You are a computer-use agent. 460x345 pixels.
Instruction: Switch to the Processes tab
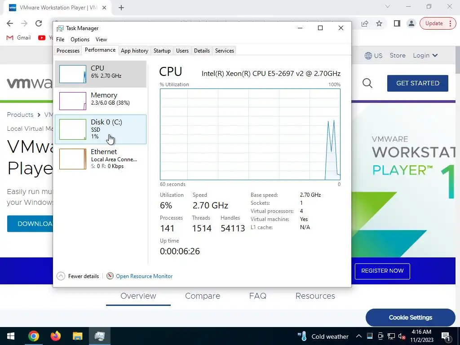(x=68, y=50)
